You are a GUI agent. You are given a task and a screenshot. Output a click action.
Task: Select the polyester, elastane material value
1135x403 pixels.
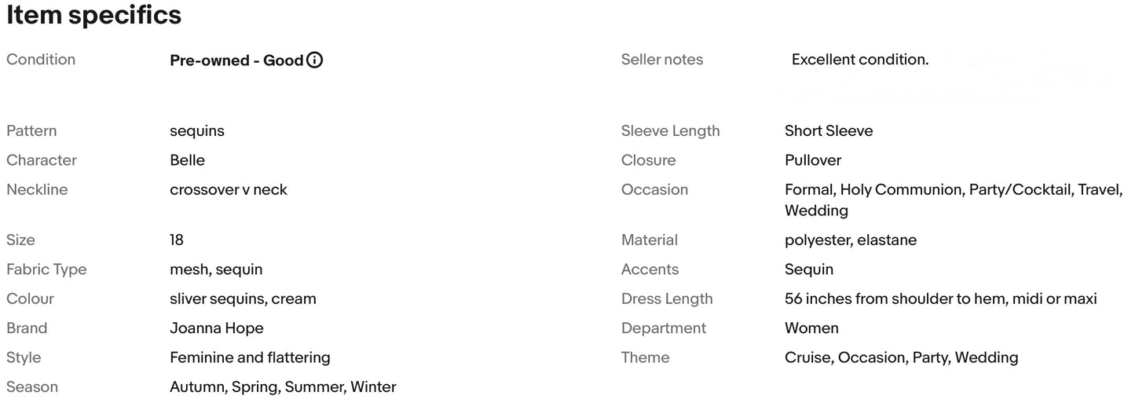click(x=851, y=240)
